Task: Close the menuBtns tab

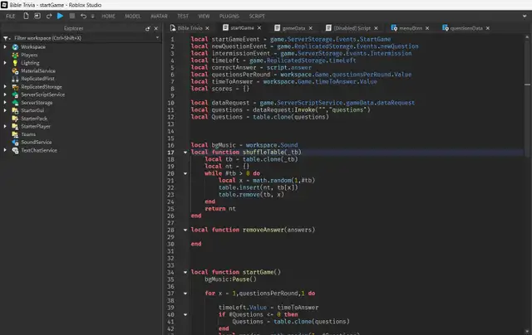Action: point(427,28)
